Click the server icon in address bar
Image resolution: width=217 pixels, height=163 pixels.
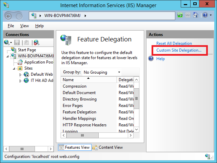click(34, 15)
